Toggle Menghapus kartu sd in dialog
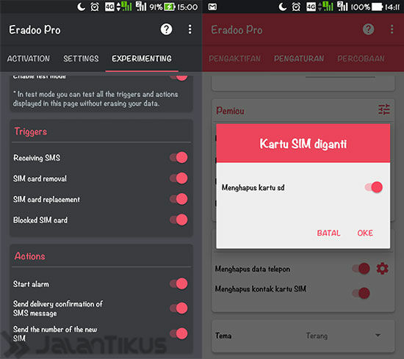404x359 pixels. coord(374,187)
